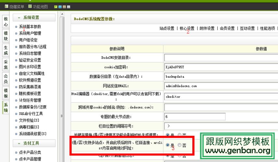Screen dimensions: 278x162
Task: Switch to the 模块 side tab
Action: 6,36
